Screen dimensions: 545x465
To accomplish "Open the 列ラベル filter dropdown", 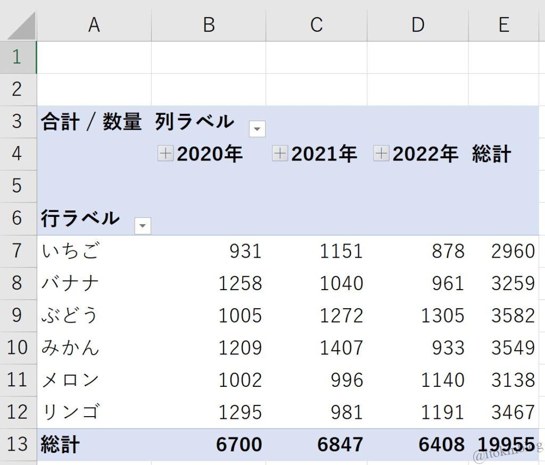I will [257, 129].
